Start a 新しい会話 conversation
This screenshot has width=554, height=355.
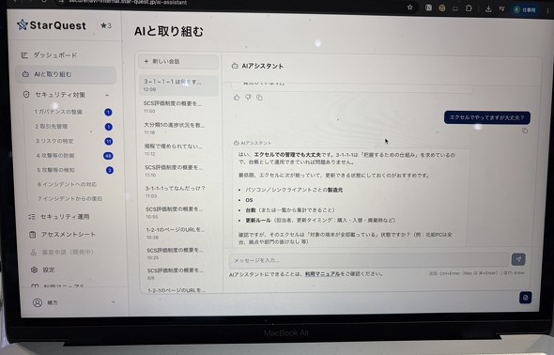coord(178,61)
